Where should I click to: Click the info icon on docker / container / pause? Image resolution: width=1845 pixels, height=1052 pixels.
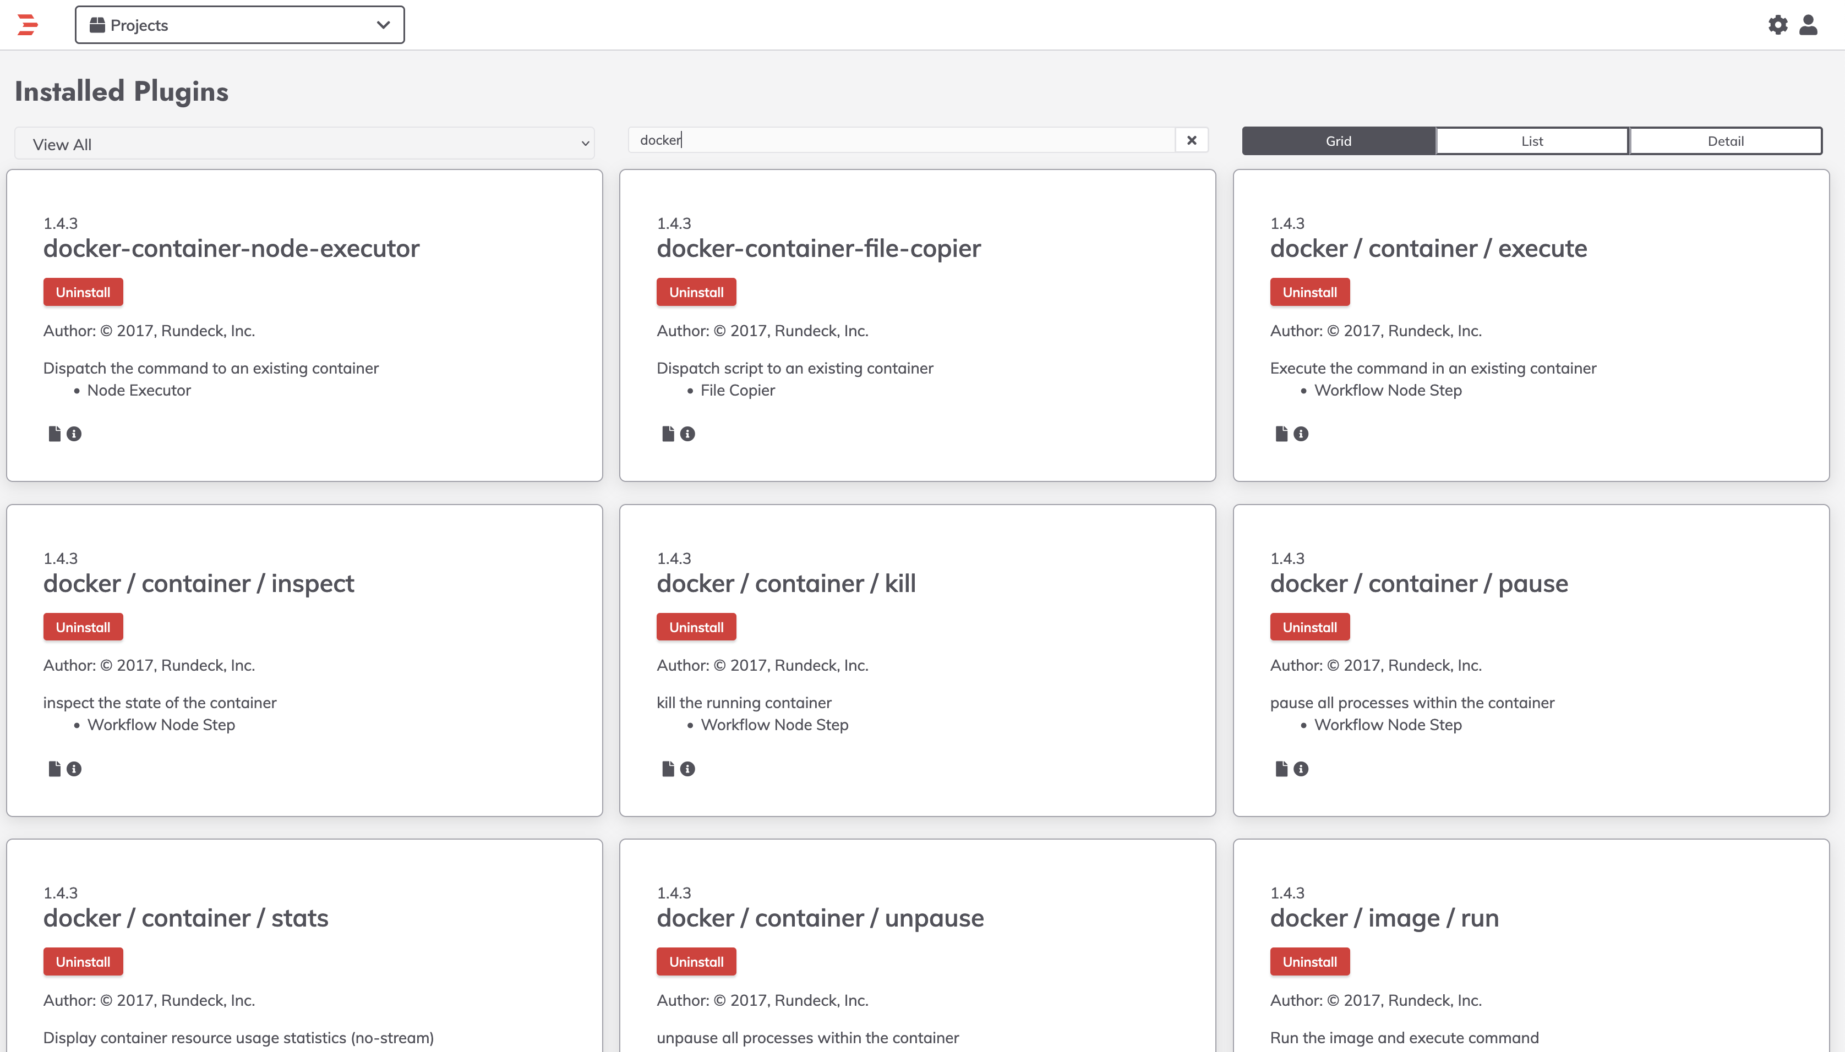tap(1301, 768)
